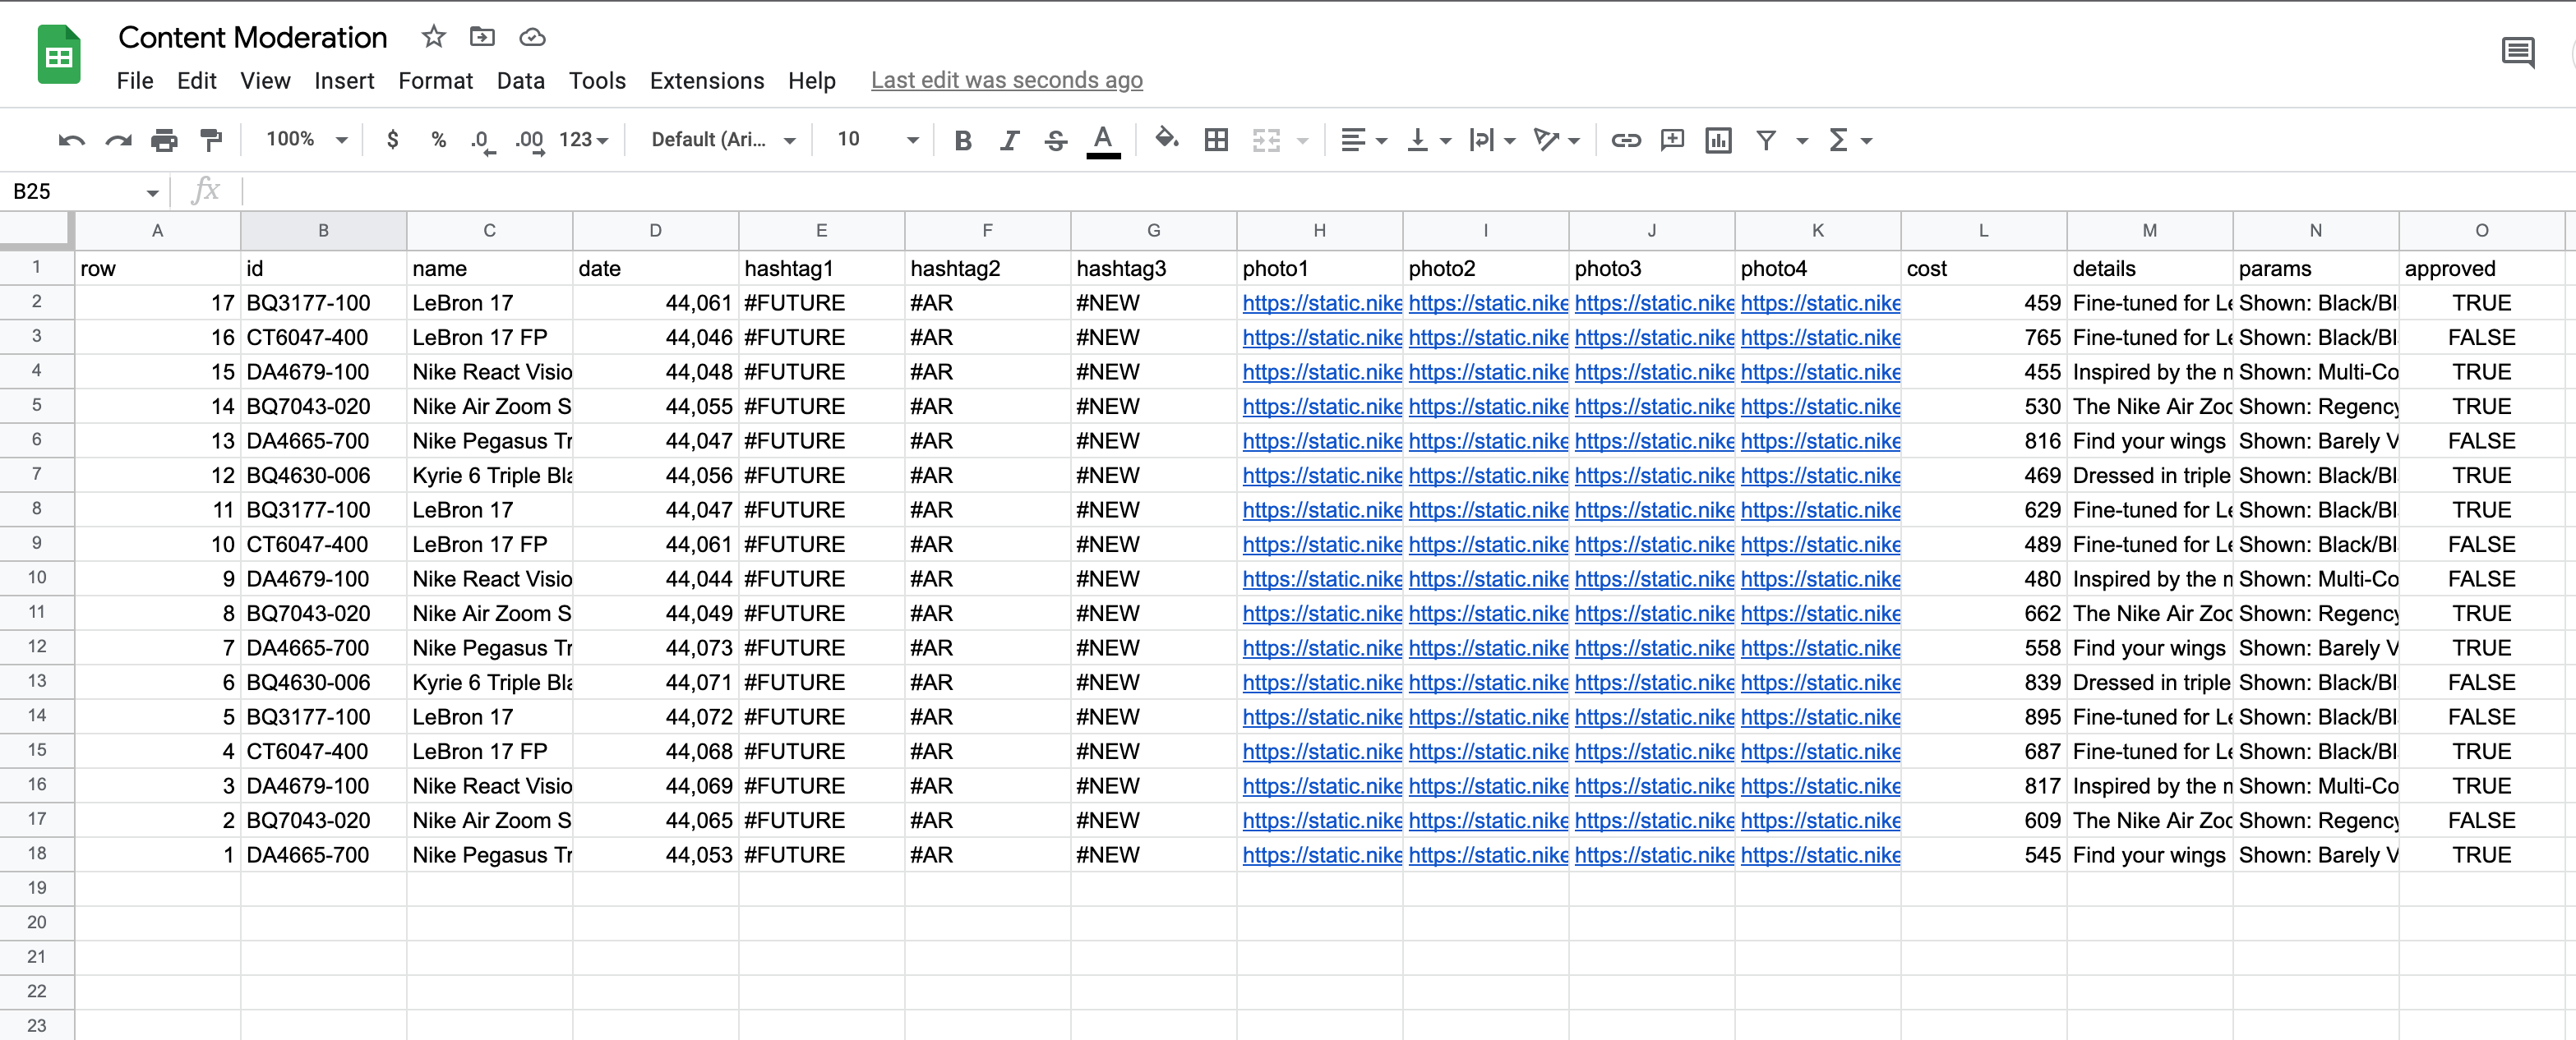
Task: Click the create filter icon
Action: [1766, 140]
